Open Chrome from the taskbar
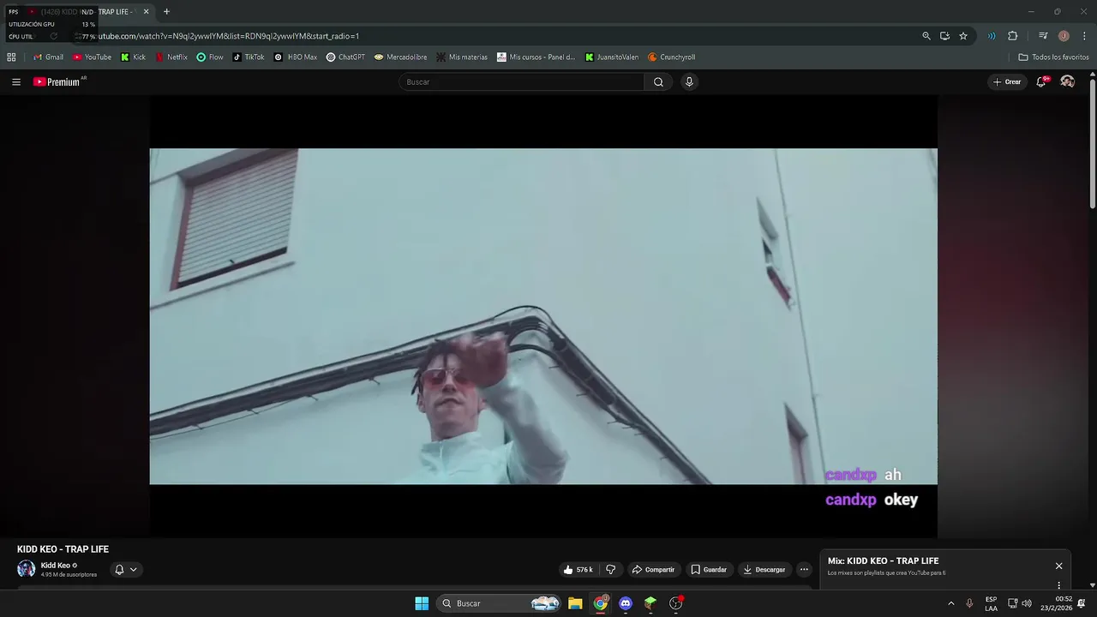 coord(601,603)
